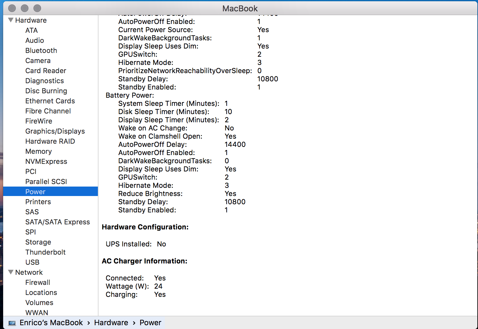478x329 pixels.
Task: Click 'System Sleep Timer (Minutes)' line
Action: [x=173, y=104]
